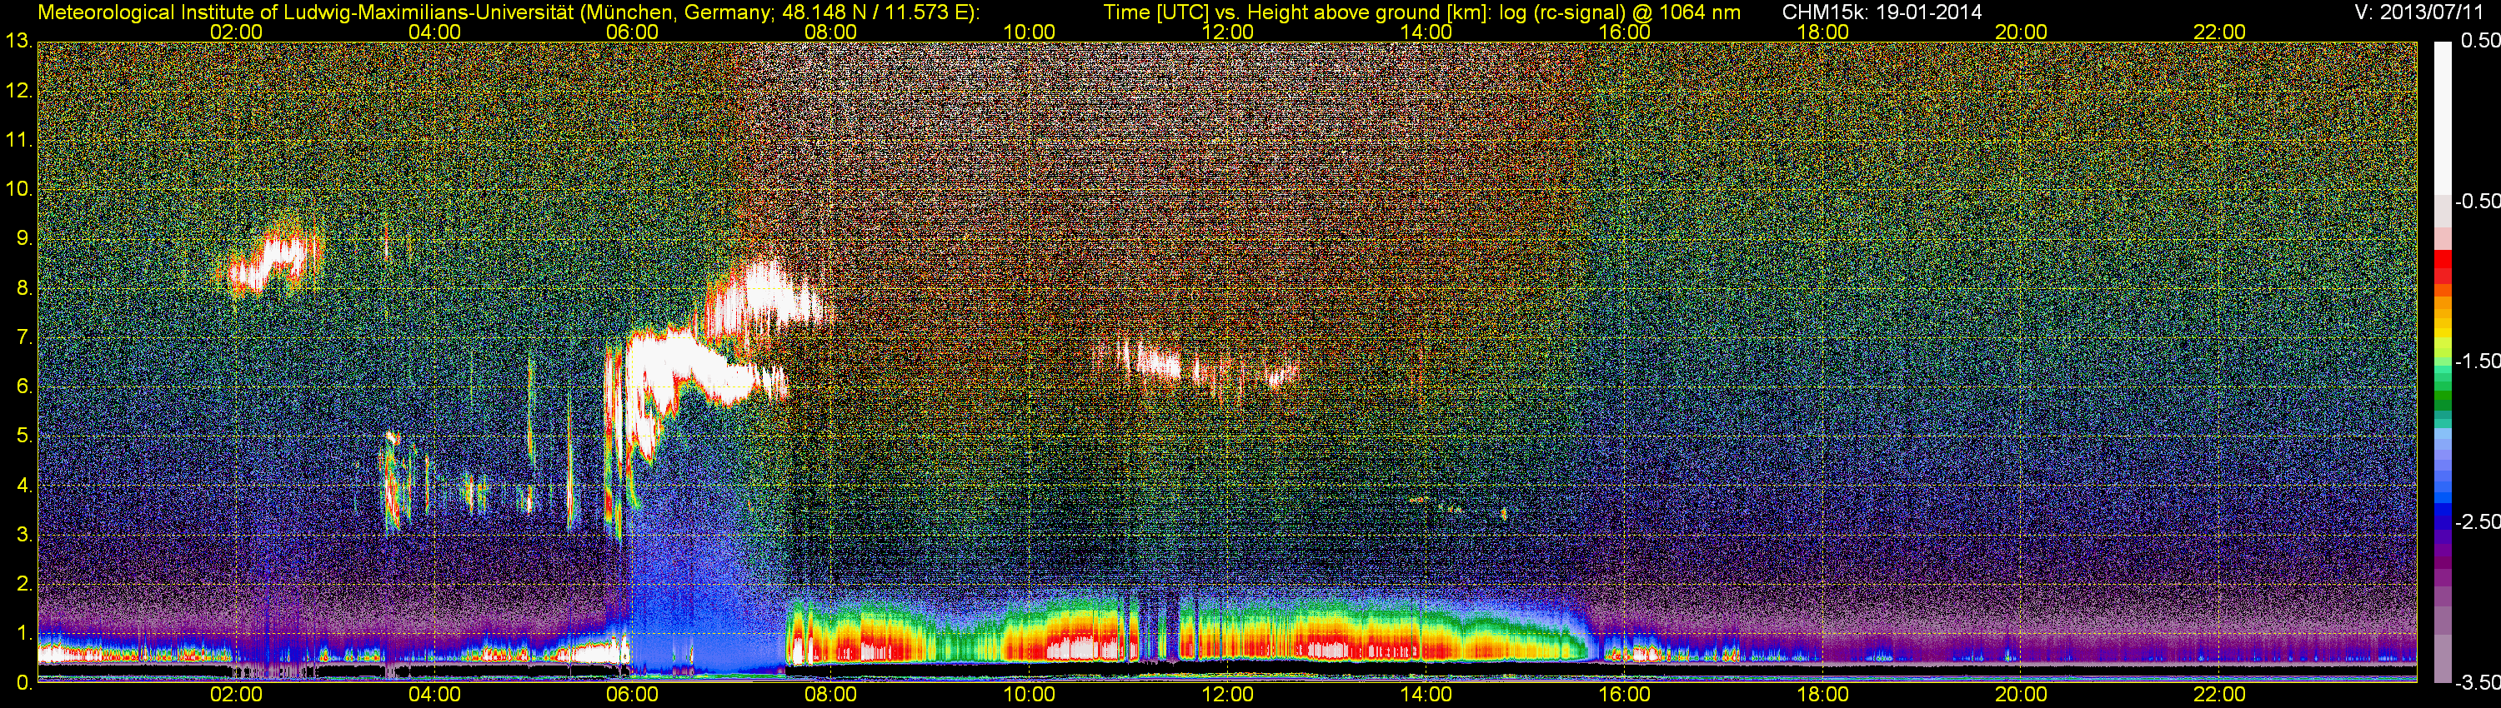Click the 06:00 label on bottom time axis
This screenshot has height=708, width=2501.
(632, 695)
